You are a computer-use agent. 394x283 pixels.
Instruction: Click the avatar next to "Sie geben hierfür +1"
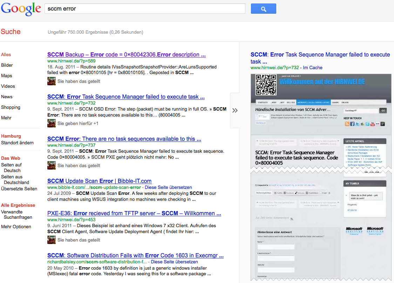pyautogui.click(x=52, y=123)
